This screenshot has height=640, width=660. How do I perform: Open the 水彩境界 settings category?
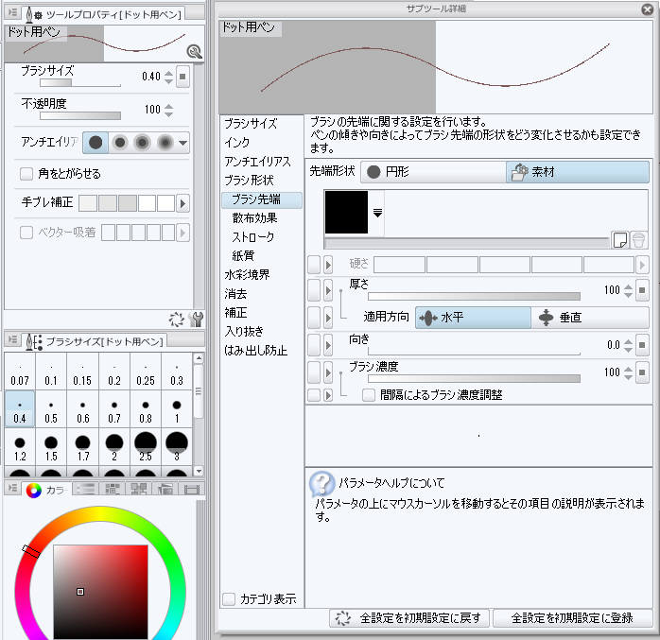[x=247, y=274]
